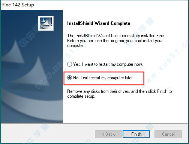Select the No restart later radio button
The width and height of the screenshot is (189, 144).
tap(69, 78)
